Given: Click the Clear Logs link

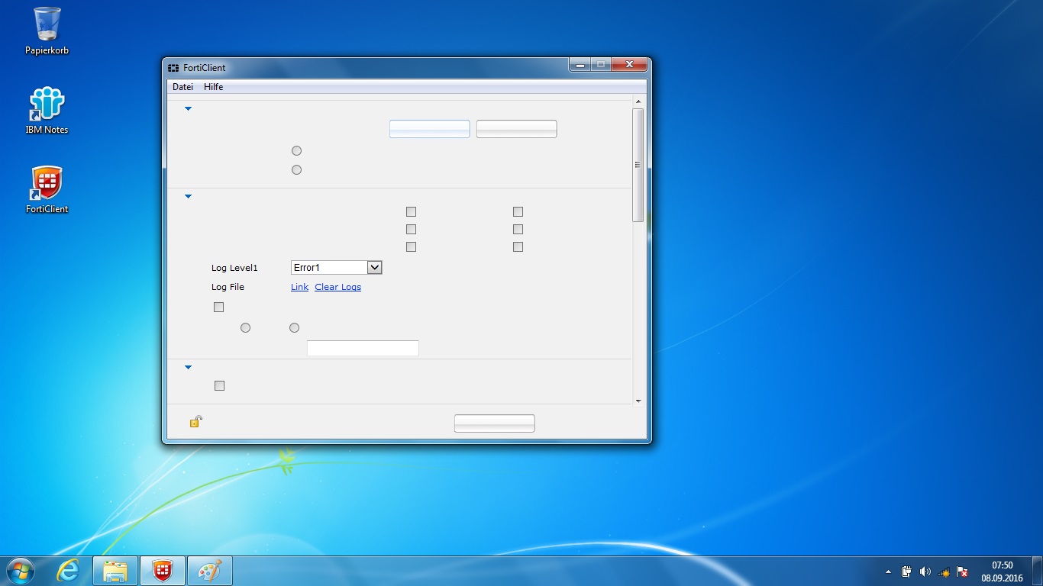Looking at the screenshot, I should pos(337,287).
